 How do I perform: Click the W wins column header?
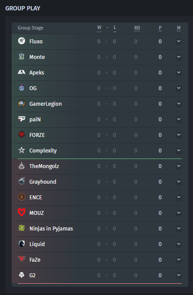[x=99, y=28]
